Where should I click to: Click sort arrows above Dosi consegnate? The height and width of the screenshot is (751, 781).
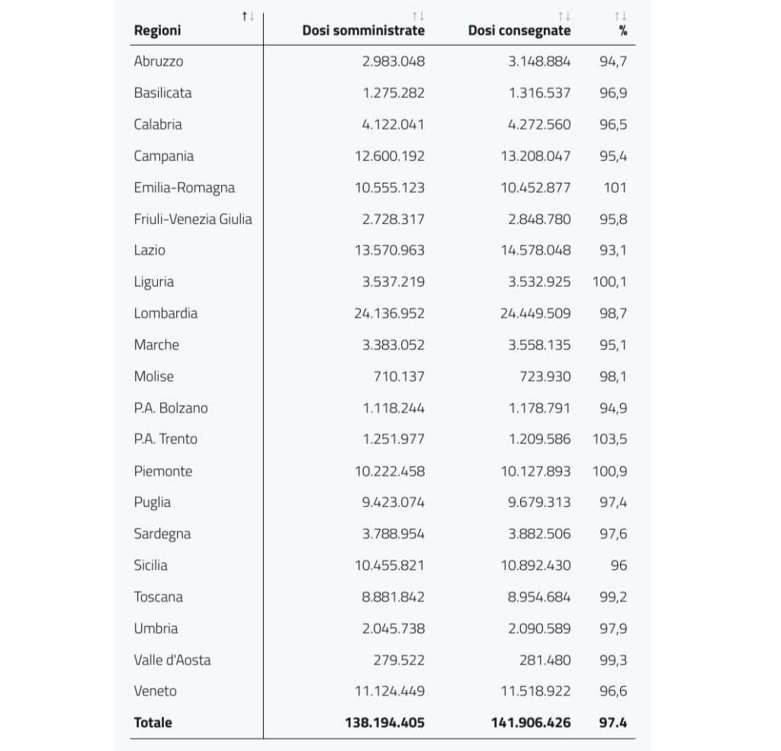pos(564,17)
